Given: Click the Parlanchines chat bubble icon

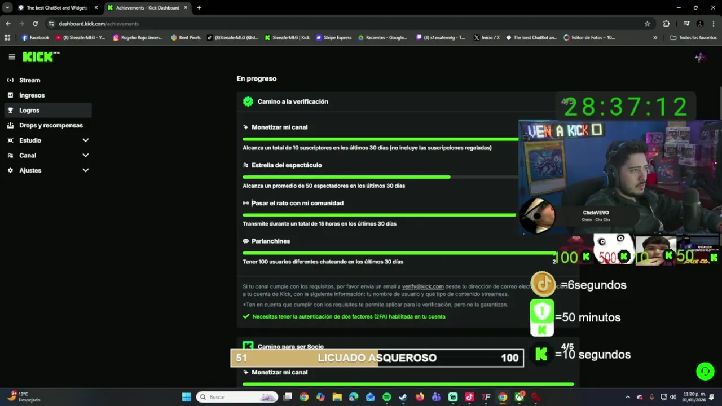Looking at the screenshot, I should click(245, 241).
